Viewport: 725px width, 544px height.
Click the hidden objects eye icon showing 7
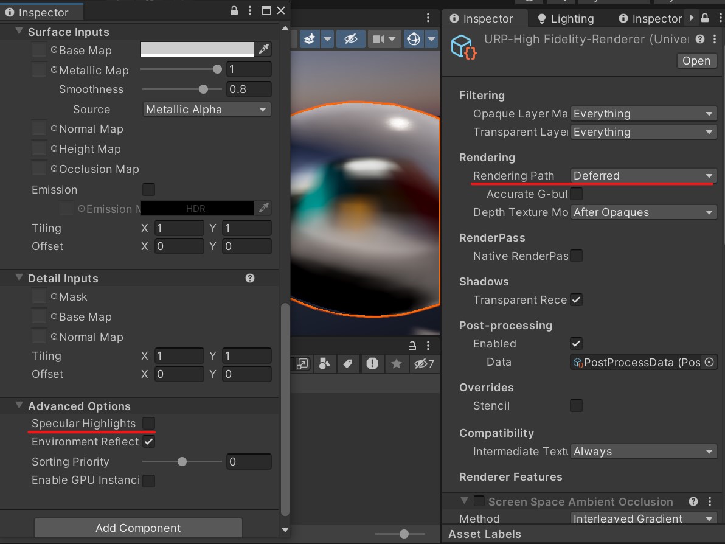[x=421, y=364]
